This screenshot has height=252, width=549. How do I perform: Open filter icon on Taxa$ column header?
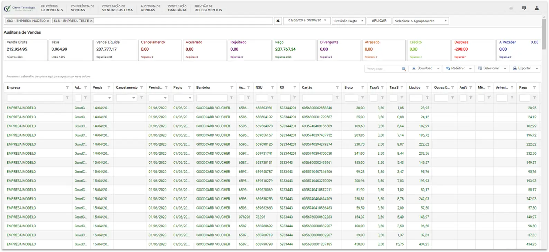pos(402,88)
